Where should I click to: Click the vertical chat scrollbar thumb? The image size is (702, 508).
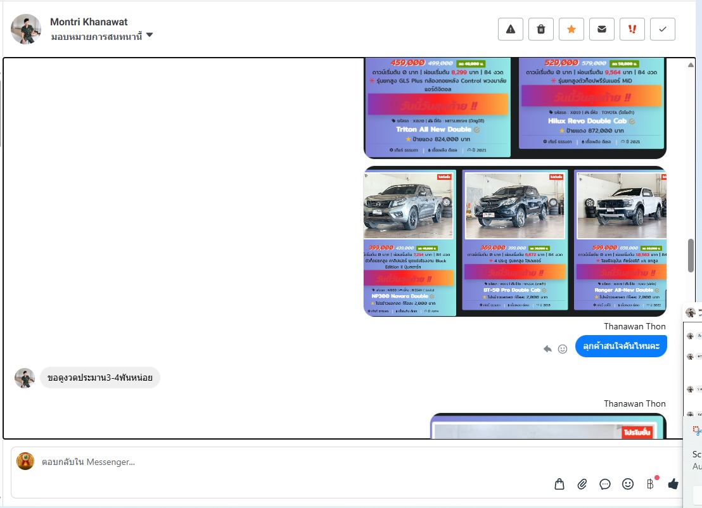tap(691, 255)
